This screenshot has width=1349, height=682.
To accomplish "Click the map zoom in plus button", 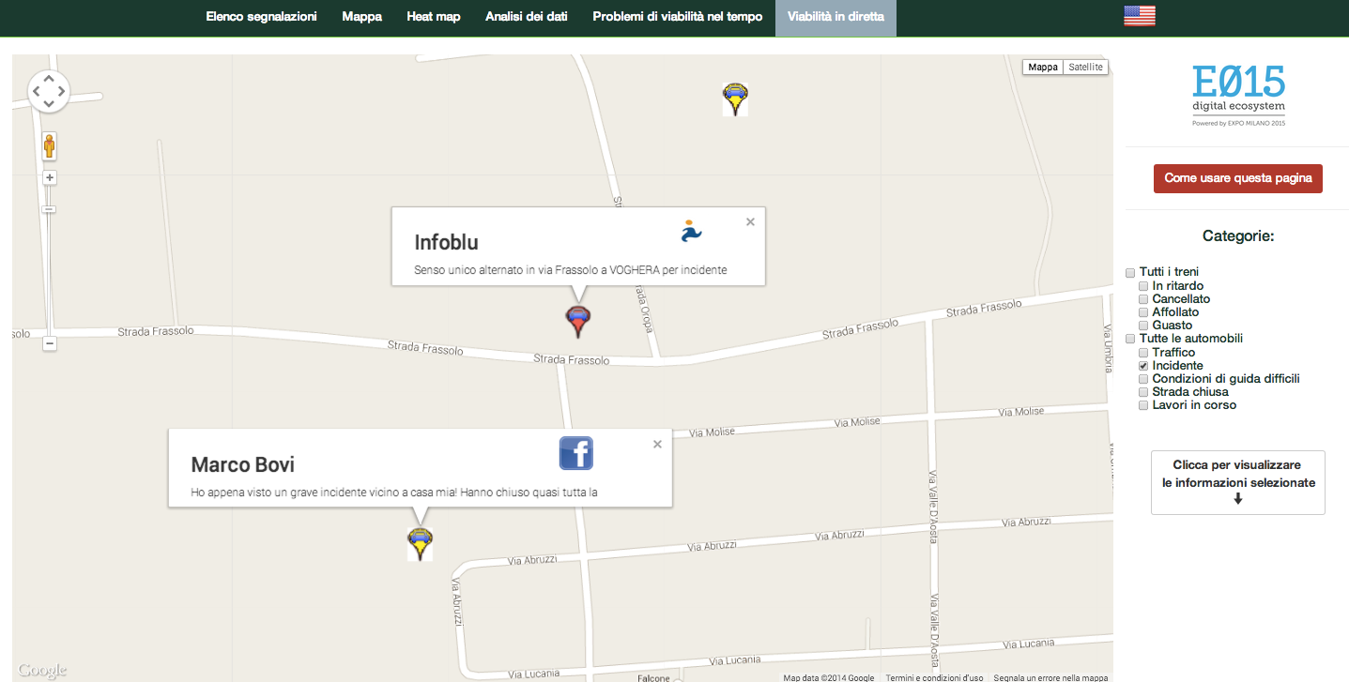I will (50, 177).
